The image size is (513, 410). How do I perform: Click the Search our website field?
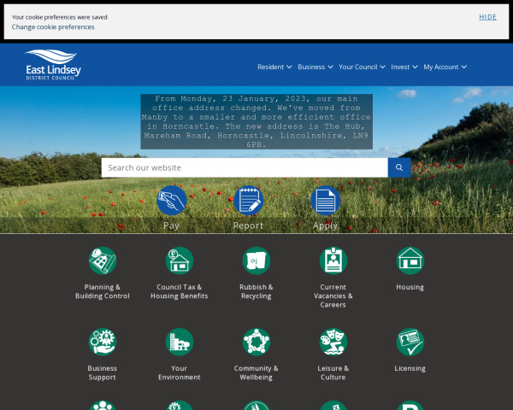(x=245, y=167)
